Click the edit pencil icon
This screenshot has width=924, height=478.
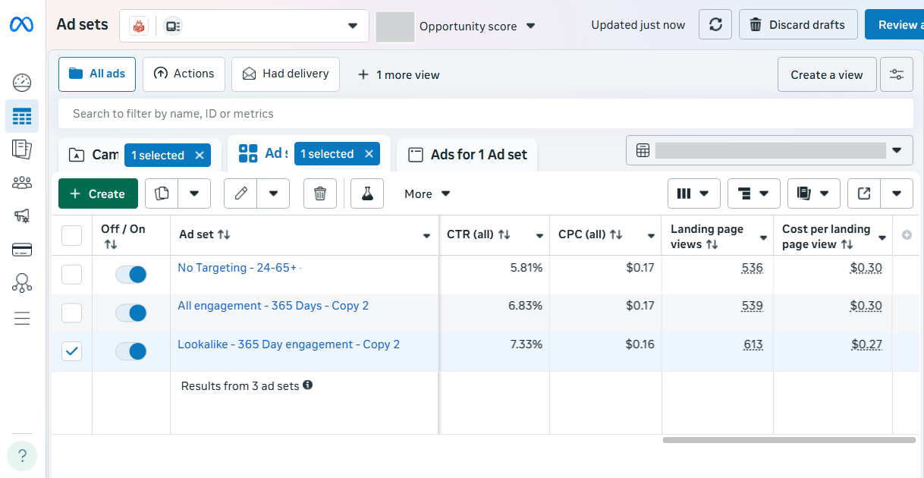pos(241,193)
